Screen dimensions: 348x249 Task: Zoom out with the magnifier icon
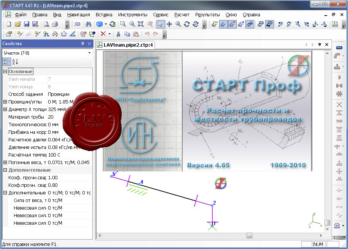[x=132, y=24]
